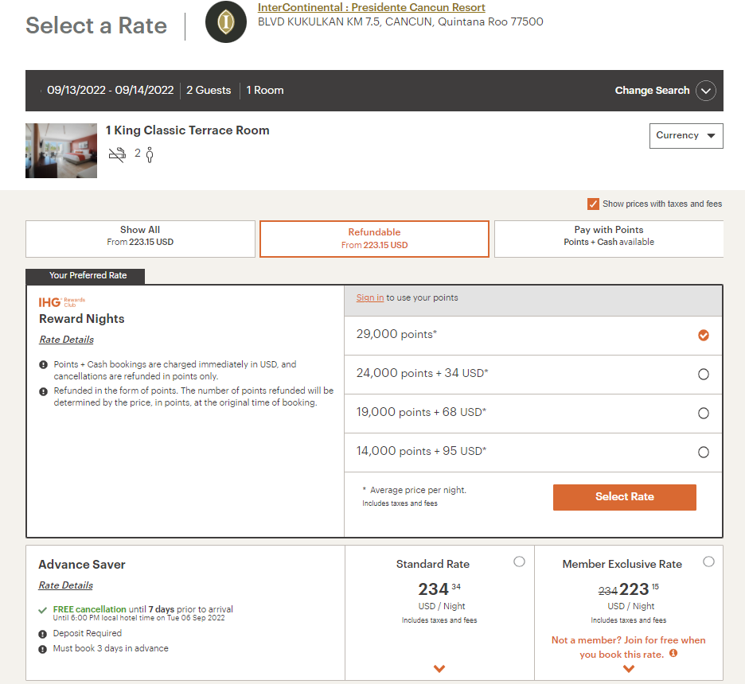Click the alert icon beside Deposit Required
The width and height of the screenshot is (745, 684).
coord(43,634)
